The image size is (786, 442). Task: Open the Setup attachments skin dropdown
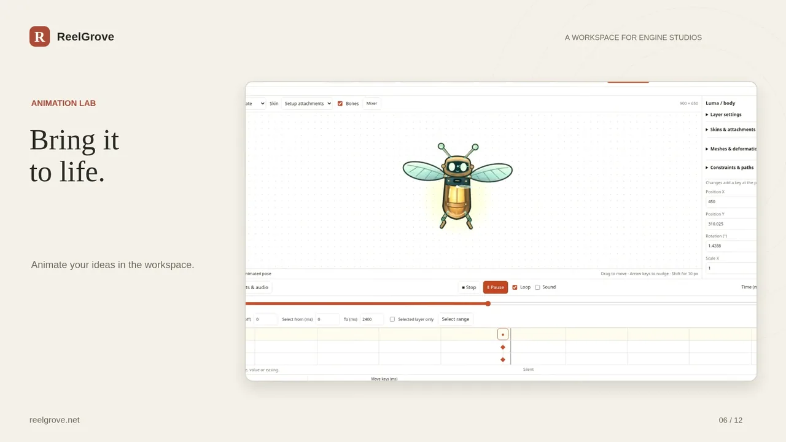click(307, 104)
